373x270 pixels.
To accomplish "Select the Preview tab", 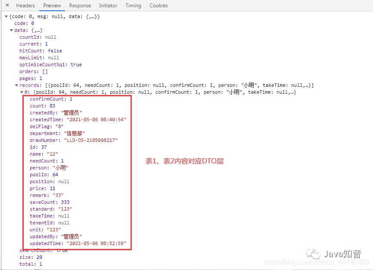I will coord(52,5).
